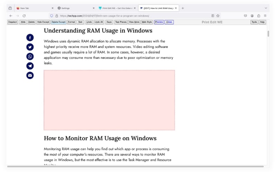
Task: Select heading Understanding RAM Usage in Windows
Action: click(98, 31)
